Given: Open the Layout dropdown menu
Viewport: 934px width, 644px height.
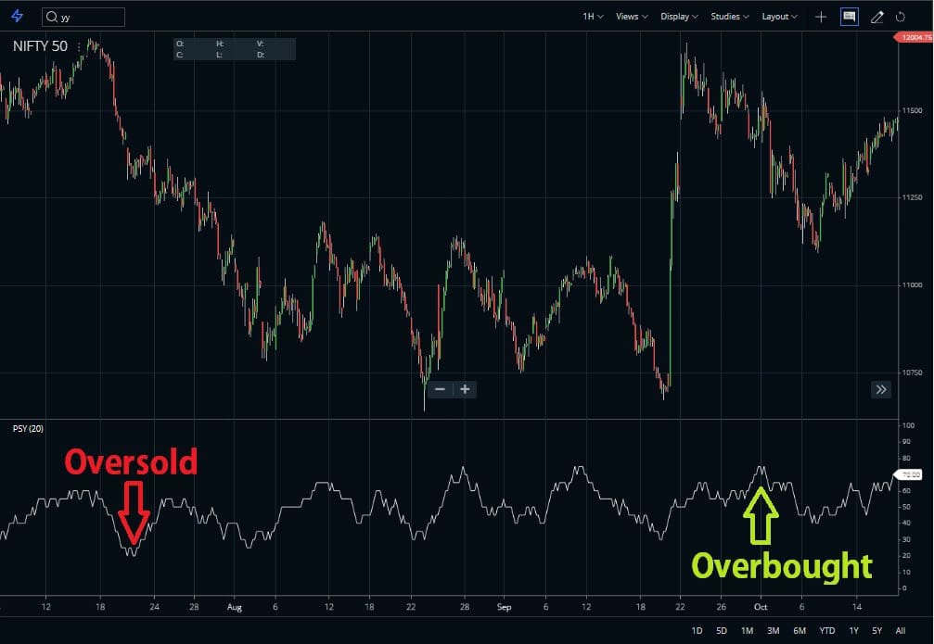Looking at the screenshot, I should tap(779, 17).
